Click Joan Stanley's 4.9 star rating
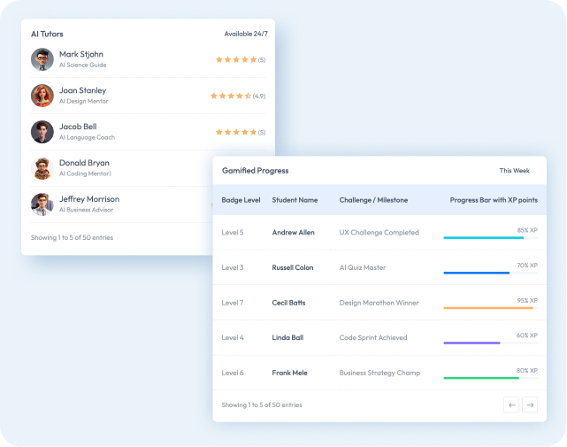 tap(232, 96)
